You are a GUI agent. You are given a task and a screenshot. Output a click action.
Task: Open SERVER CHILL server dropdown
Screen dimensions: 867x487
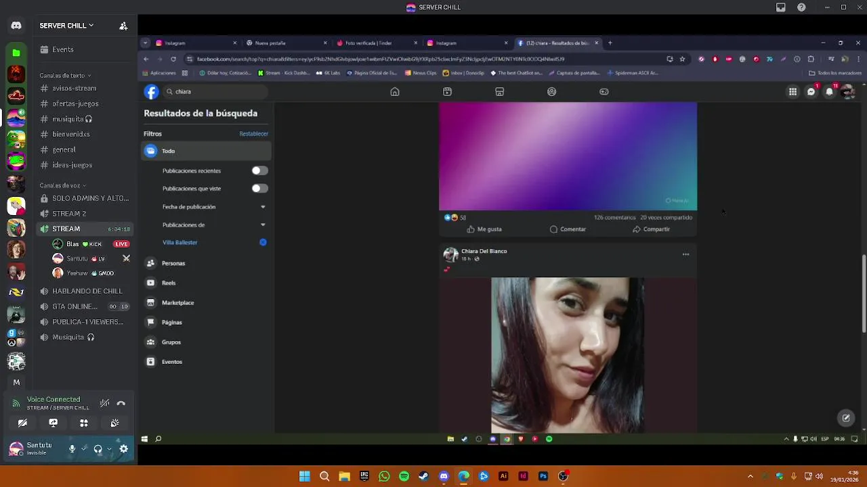pyautogui.click(x=66, y=26)
